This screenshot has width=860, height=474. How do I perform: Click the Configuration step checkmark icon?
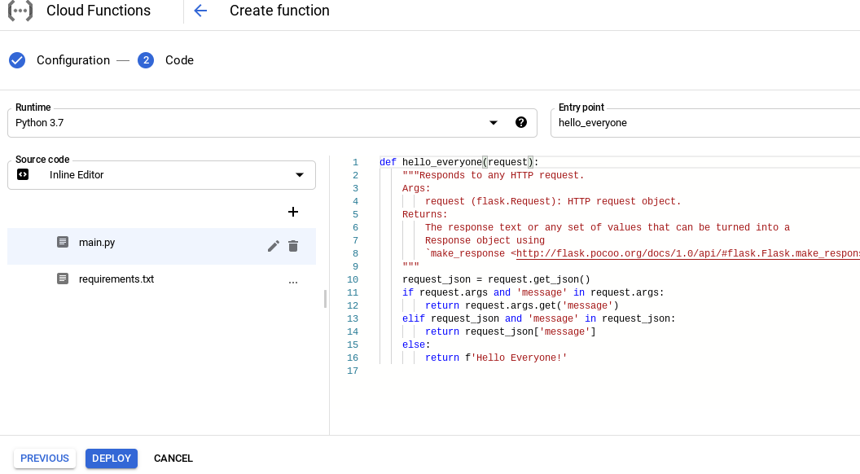point(17,60)
